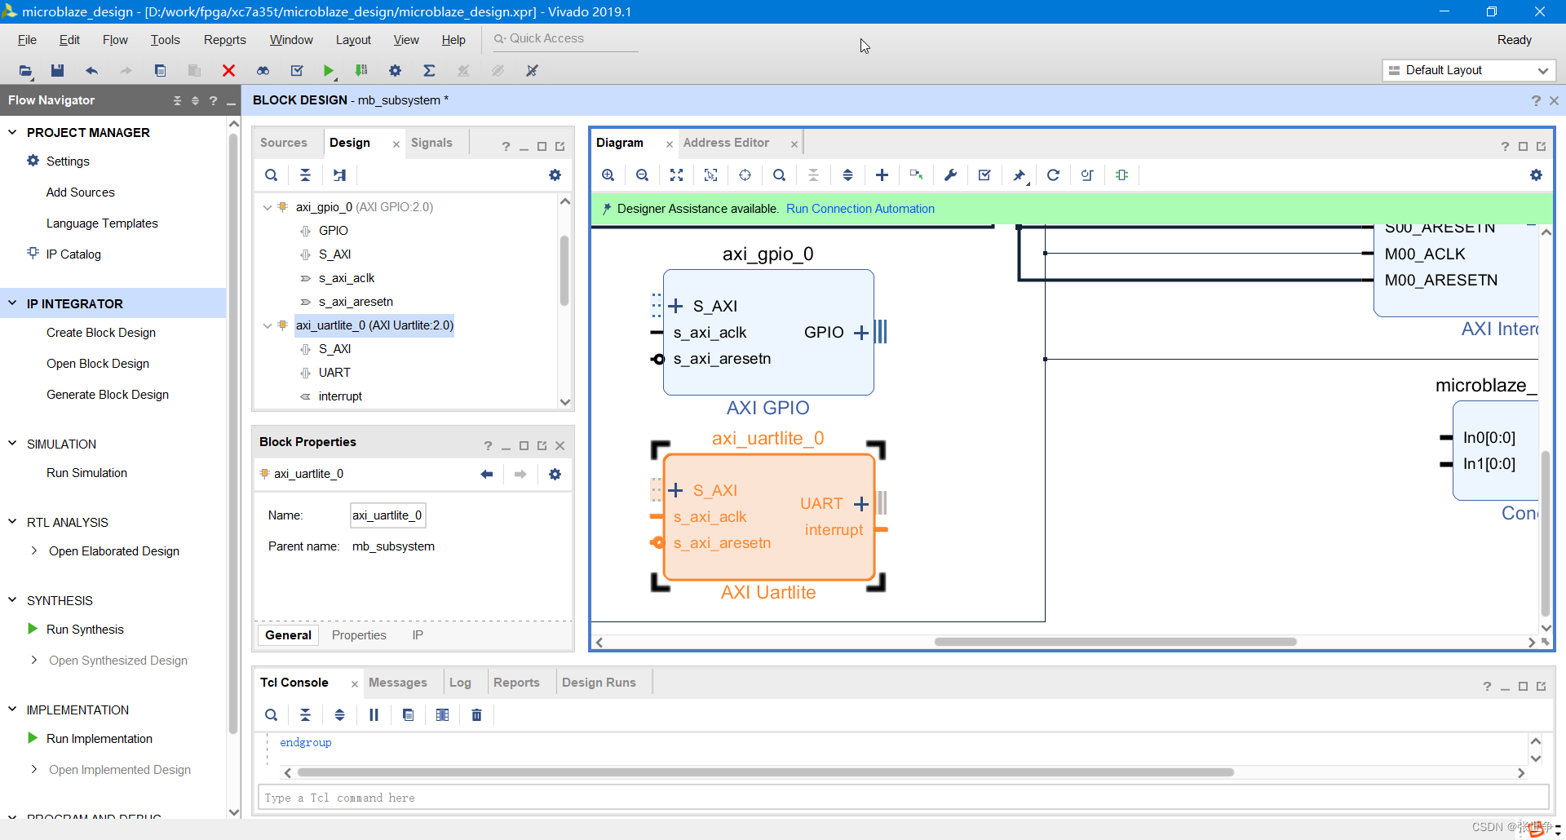Zoom in on the diagram
This screenshot has width=1566, height=840.
608,175
